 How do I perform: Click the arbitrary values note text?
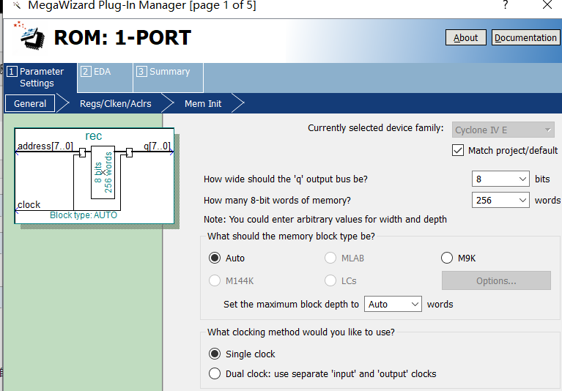click(325, 219)
